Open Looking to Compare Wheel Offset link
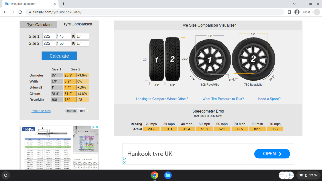The image size is (322, 181). [162, 99]
